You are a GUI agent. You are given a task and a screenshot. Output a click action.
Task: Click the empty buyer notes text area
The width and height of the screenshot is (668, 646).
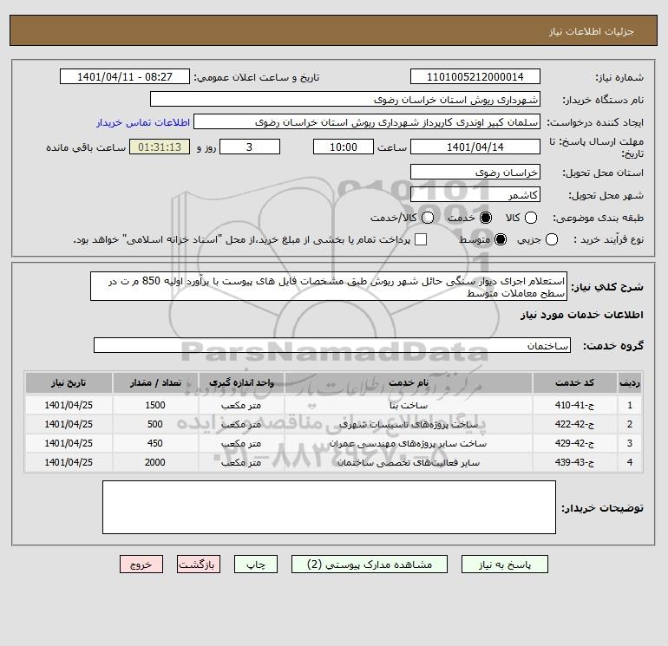(x=329, y=507)
